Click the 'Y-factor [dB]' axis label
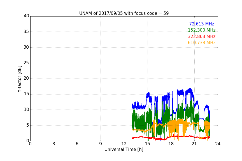The image size is (242, 161). point(19,79)
